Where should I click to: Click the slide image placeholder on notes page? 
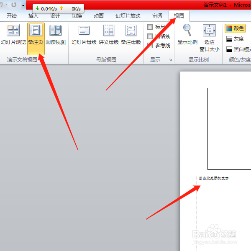point(229,129)
